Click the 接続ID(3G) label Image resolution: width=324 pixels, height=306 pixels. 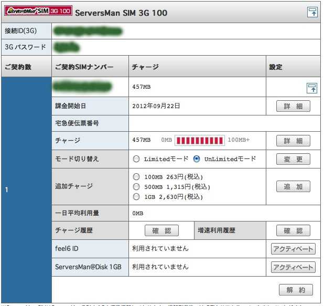20,31
